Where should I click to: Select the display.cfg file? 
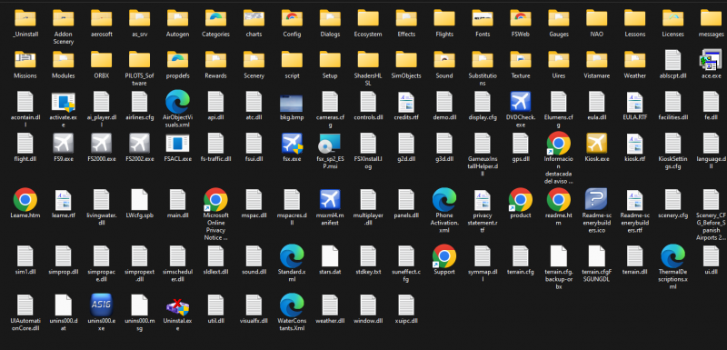[x=483, y=101]
